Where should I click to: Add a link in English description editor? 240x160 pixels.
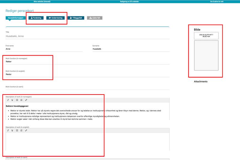click(26, 131)
